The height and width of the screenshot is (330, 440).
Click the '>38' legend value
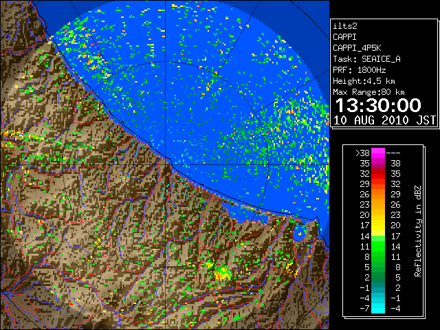362,153
